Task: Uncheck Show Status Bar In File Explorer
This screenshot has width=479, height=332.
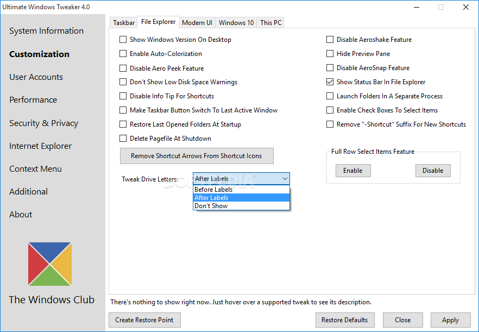Action: coord(330,82)
